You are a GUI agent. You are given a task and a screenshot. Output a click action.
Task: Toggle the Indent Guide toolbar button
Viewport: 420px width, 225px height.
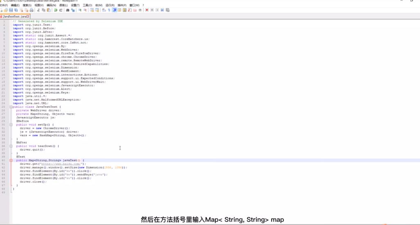pos(115,10)
